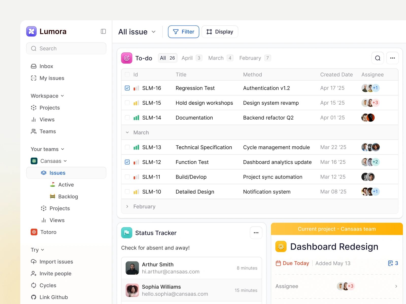This screenshot has height=304, width=406.
Task: Click the Totoro team icon
Action: (34, 232)
